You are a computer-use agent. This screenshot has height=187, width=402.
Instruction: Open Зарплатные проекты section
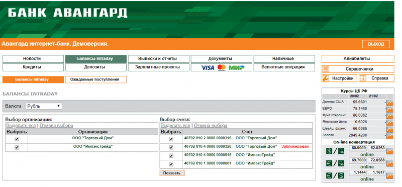[159, 67]
